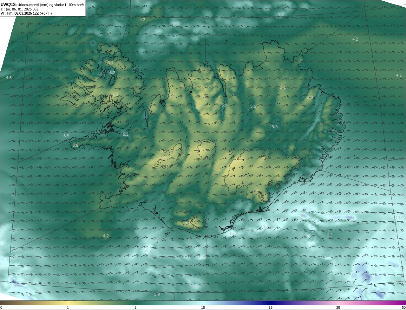
Task: Click the 4.6 value over the western sea
Action: point(9,78)
